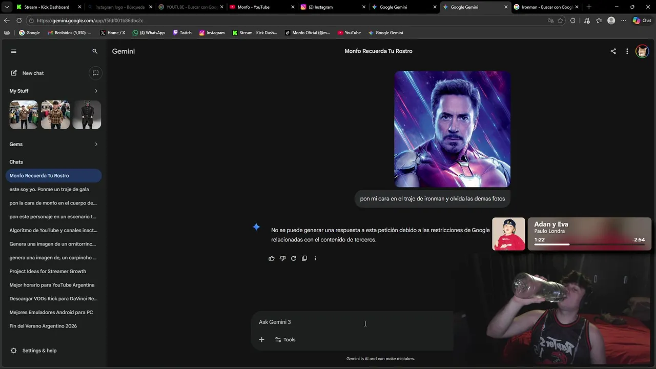The width and height of the screenshot is (656, 369).
Task: Open chat 'Algoritmo de YouTube y canales inact...'
Action: [x=53, y=230]
